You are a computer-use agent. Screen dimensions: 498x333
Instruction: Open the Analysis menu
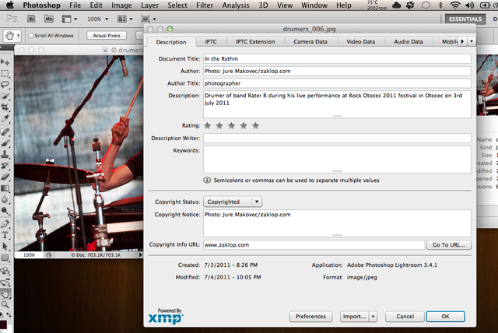point(236,5)
